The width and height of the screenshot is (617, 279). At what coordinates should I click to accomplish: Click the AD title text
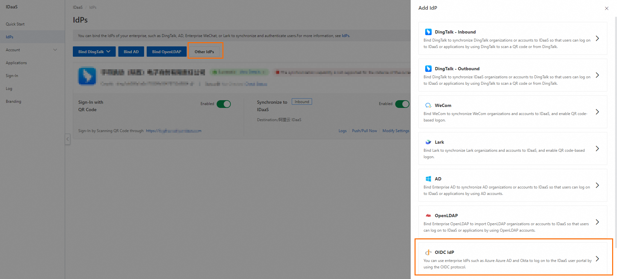pyautogui.click(x=438, y=179)
